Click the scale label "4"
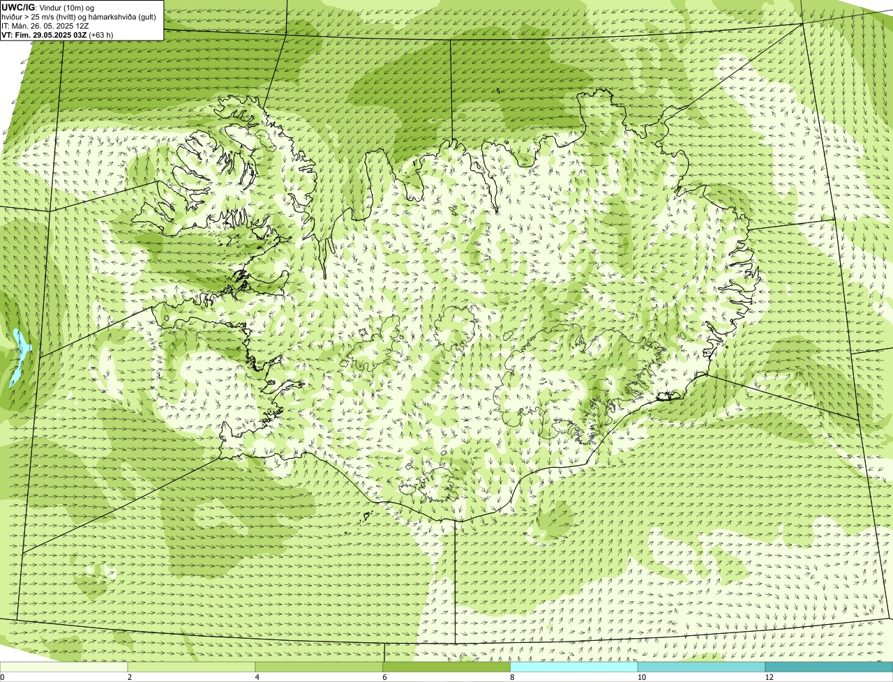Image resolution: width=893 pixels, height=682 pixels. (257, 677)
